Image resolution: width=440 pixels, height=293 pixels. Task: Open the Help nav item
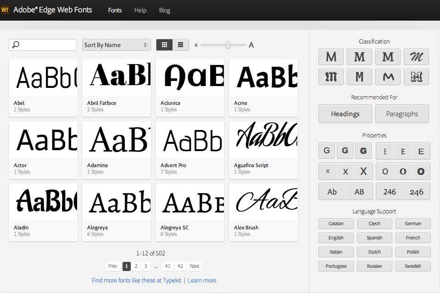(140, 11)
